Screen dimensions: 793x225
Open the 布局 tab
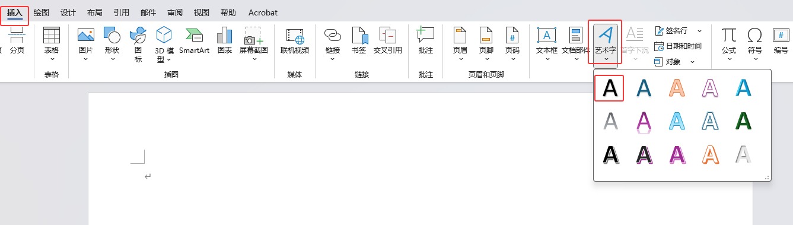click(x=94, y=12)
